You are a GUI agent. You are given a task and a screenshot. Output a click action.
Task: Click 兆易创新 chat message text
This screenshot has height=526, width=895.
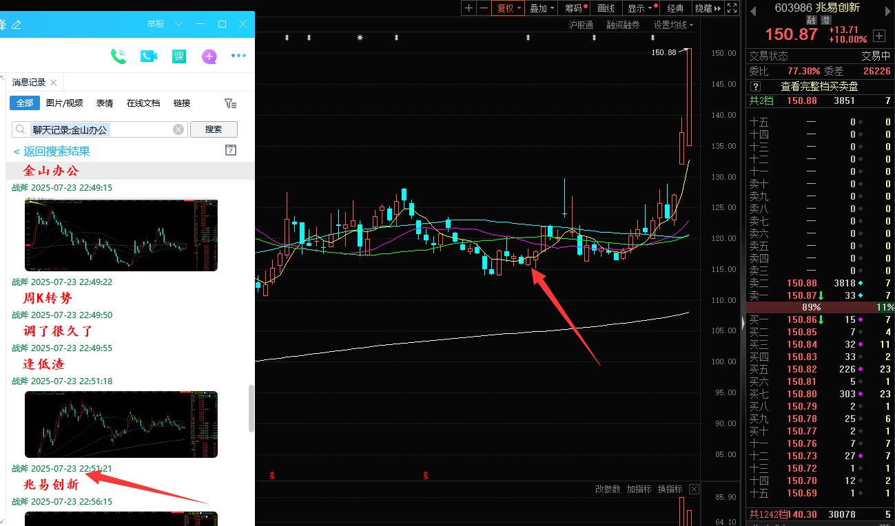coord(52,485)
